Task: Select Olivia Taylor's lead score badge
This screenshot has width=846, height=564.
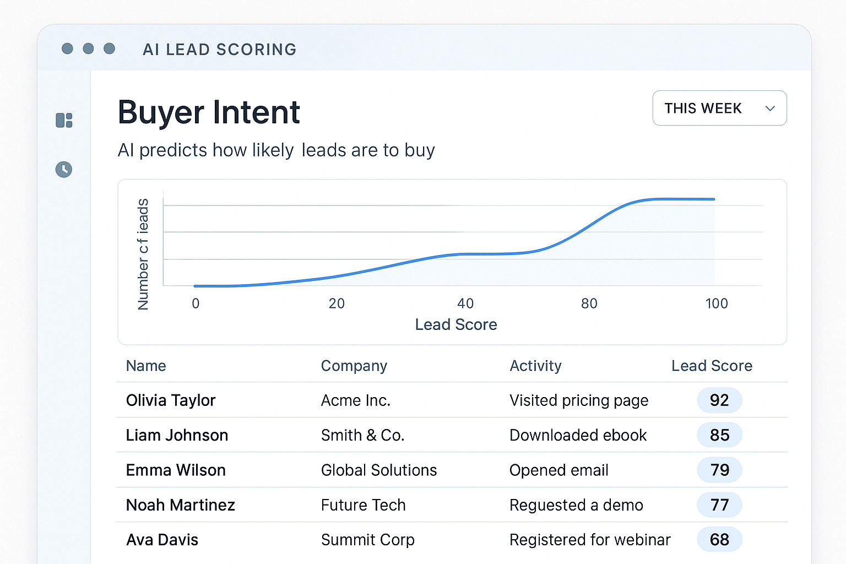Action: 719,400
